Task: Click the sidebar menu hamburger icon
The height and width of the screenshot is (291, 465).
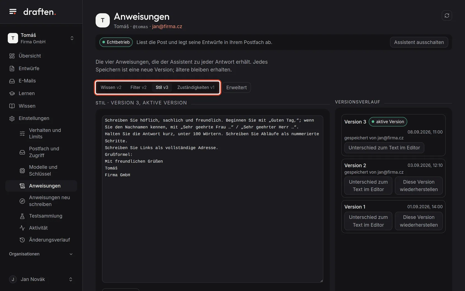Action: pos(13,12)
